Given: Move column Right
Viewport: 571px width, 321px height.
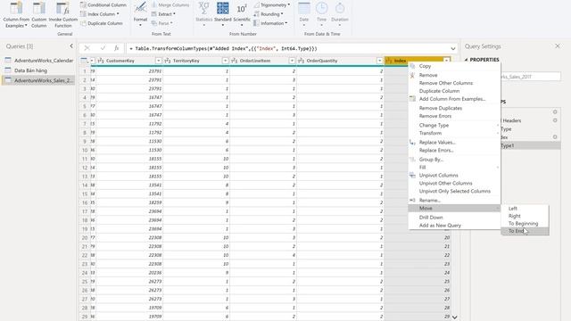Looking at the screenshot, I should tap(525, 216).
